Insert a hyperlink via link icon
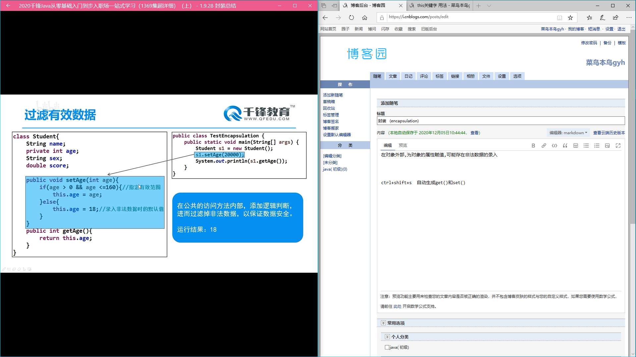The width and height of the screenshot is (636, 357). pos(544,146)
